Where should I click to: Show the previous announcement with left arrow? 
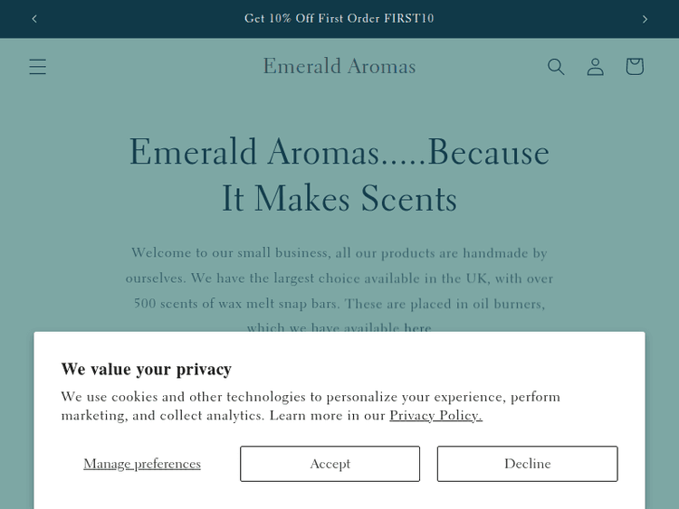34,19
